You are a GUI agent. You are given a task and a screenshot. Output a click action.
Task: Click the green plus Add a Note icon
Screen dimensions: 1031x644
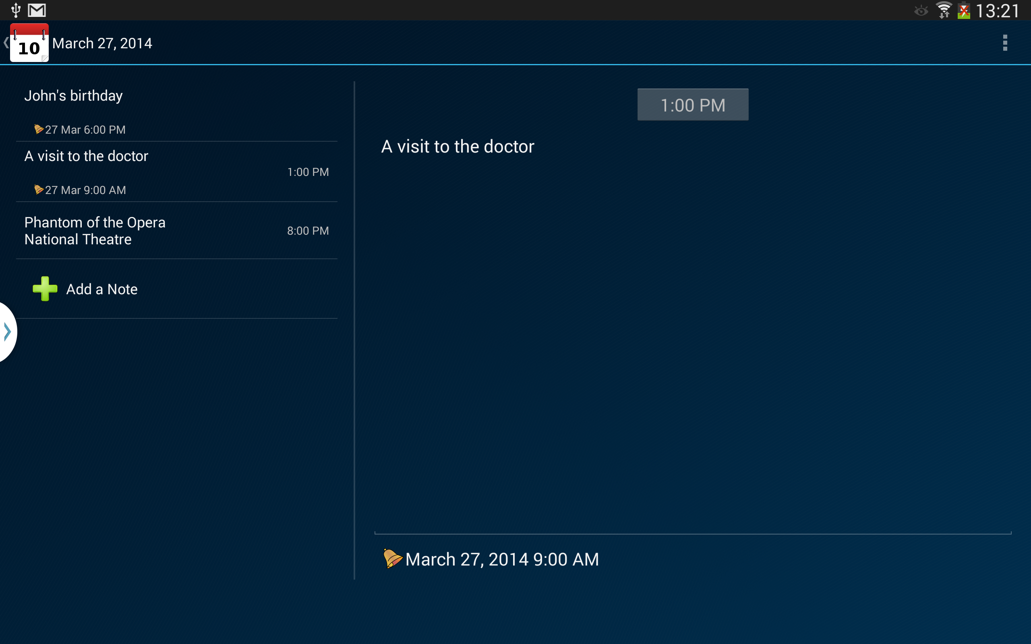45,289
